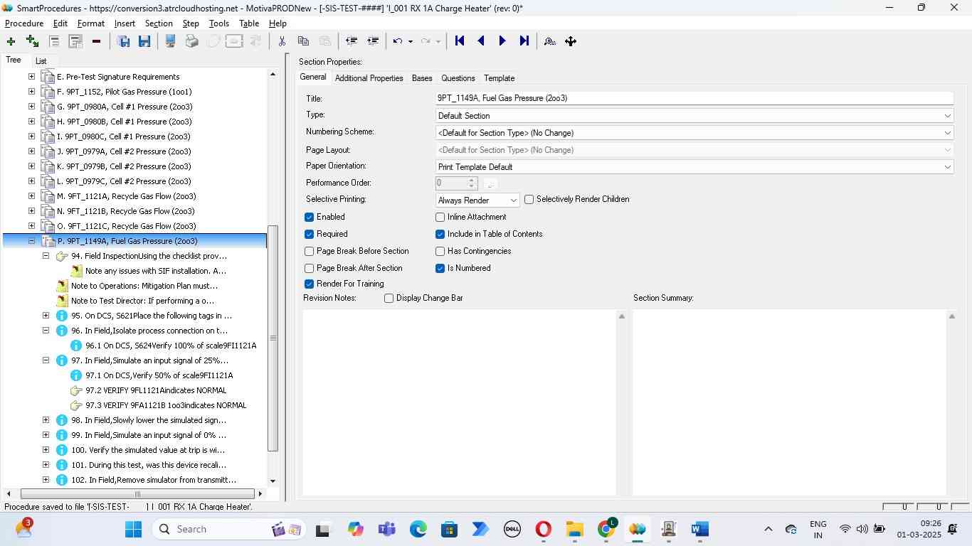The width and height of the screenshot is (972, 546).
Task: Switch to the Additional Properties tab
Action: (x=369, y=78)
